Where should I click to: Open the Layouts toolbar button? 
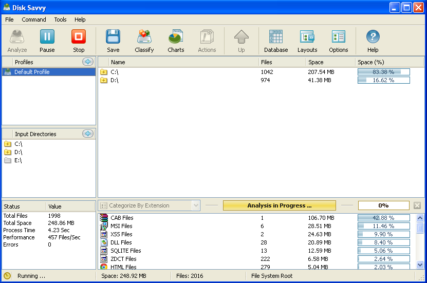[x=307, y=41]
